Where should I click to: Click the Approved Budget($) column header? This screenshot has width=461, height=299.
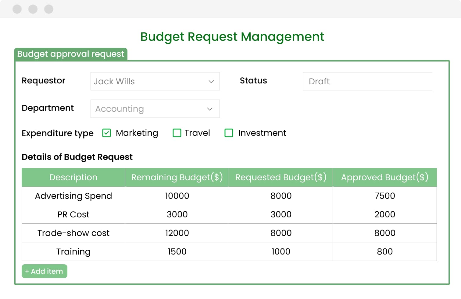tap(385, 177)
